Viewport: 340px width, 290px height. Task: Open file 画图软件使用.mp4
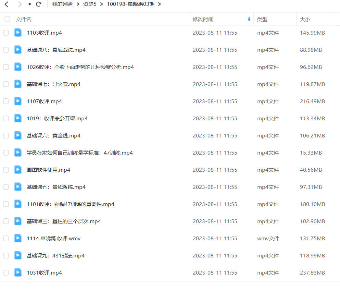[x=48, y=170]
